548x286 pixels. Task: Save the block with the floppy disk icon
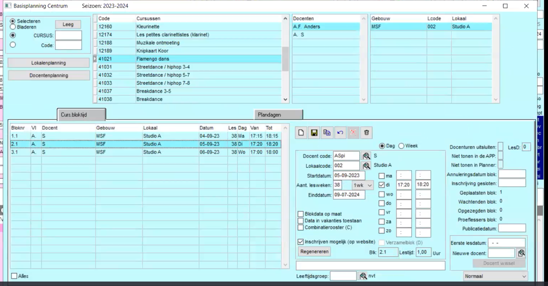pos(314,133)
